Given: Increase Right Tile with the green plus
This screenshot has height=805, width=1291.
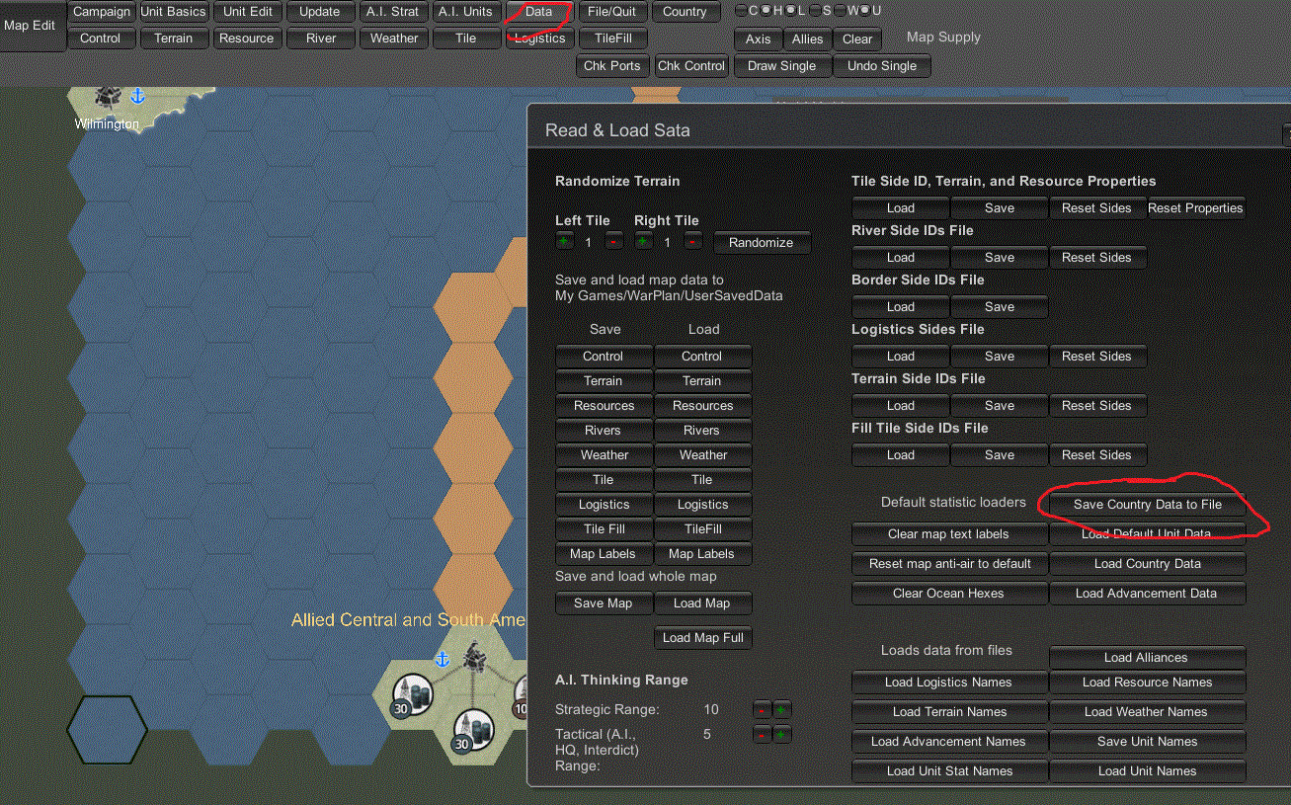Looking at the screenshot, I should (643, 242).
